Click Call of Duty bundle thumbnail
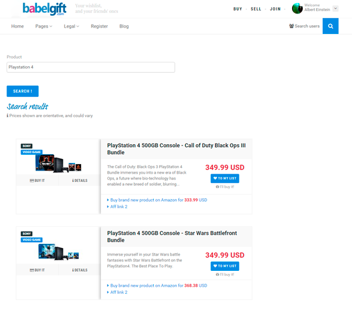This screenshot has height=309, width=352. (58, 163)
